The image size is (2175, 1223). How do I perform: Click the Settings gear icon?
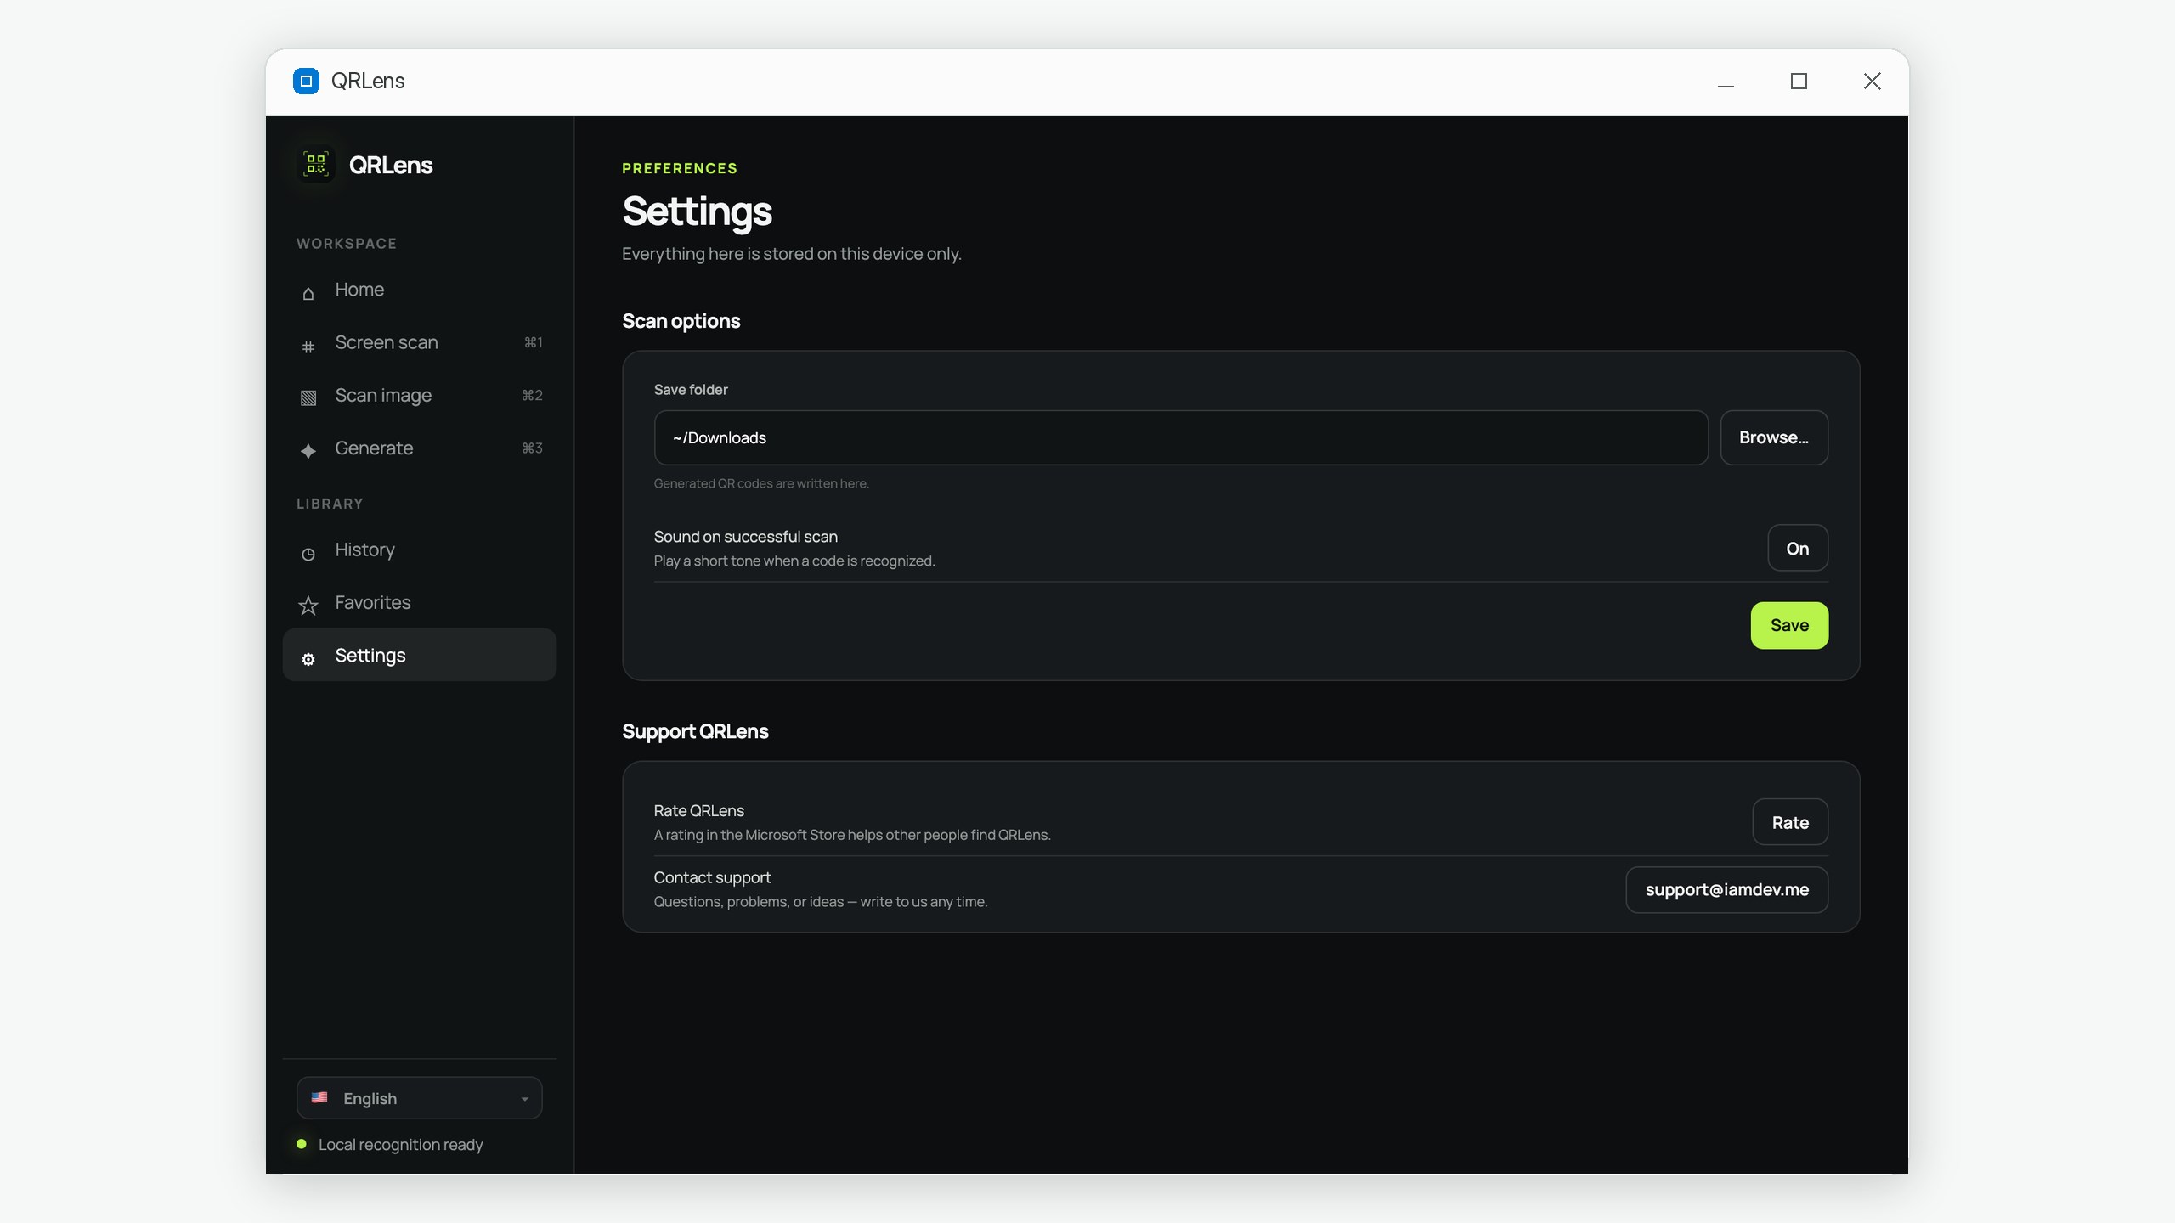tap(308, 659)
